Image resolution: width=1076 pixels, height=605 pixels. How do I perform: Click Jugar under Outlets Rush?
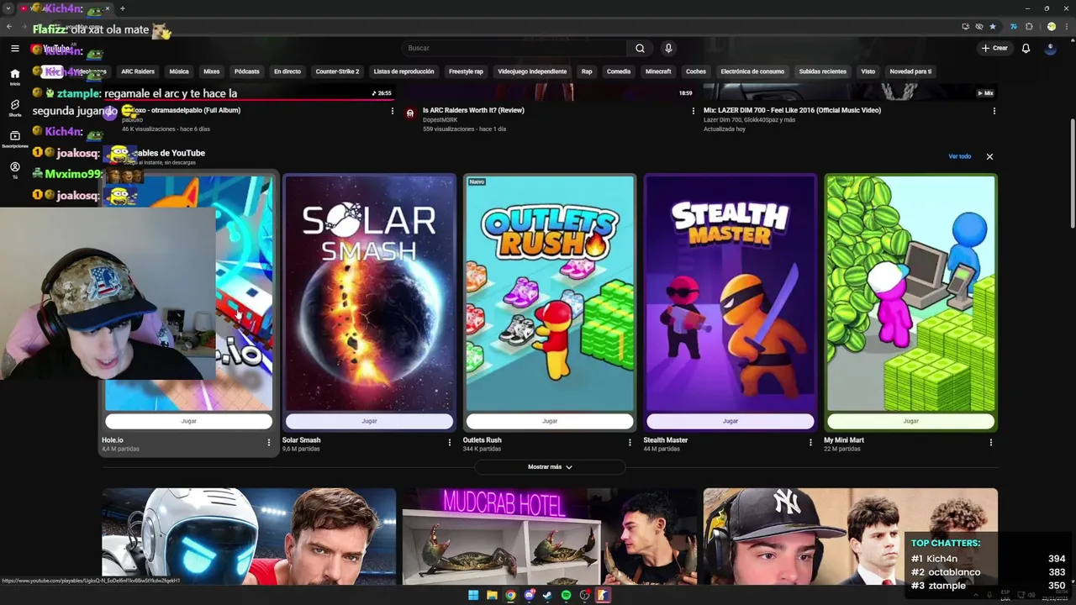click(550, 421)
